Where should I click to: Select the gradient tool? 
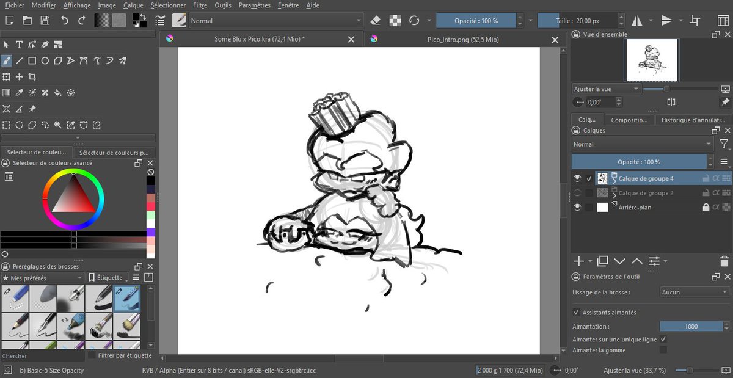[7, 93]
